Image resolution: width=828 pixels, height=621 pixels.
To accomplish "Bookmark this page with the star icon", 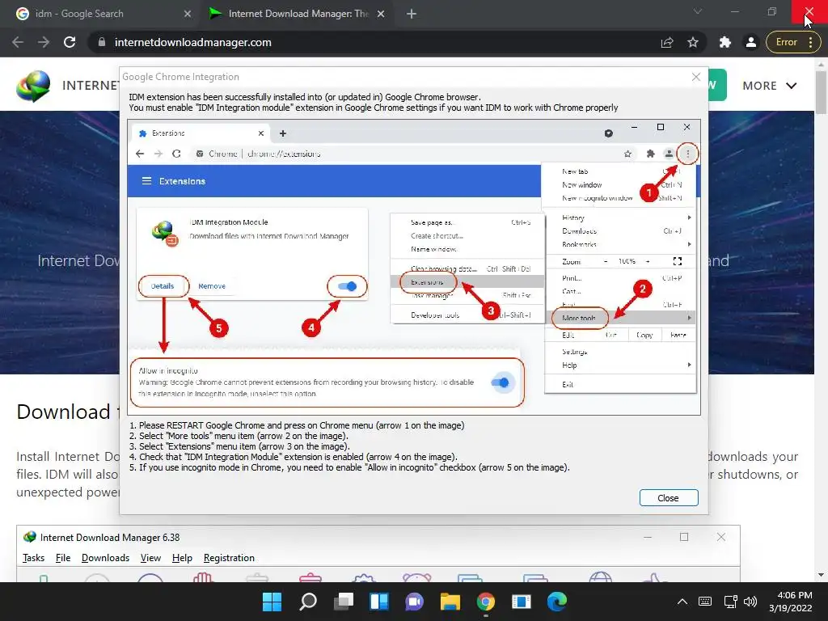I will 693,42.
